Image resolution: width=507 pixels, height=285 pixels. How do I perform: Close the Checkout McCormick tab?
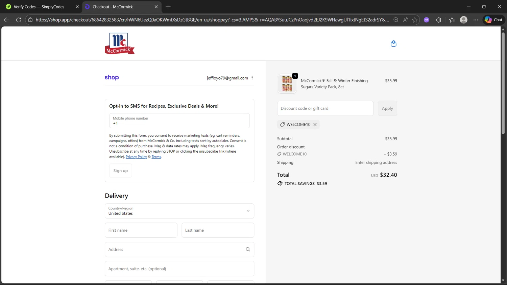point(156,7)
